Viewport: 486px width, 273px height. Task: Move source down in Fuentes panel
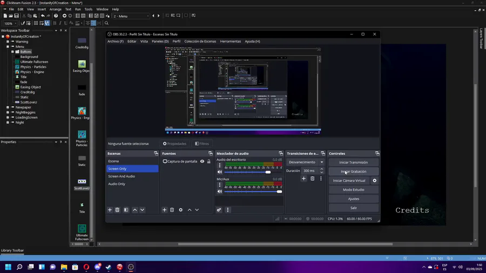[x=197, y=210]
